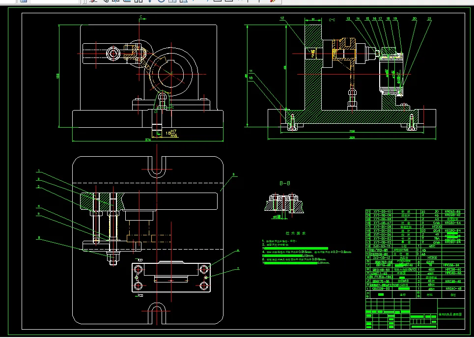The image size is (474, 338).
Task: Pick the 188 height dimension text
Action: click(58, 76)
